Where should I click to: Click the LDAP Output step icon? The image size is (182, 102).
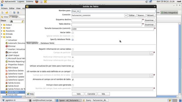click(x=7, y=56)
